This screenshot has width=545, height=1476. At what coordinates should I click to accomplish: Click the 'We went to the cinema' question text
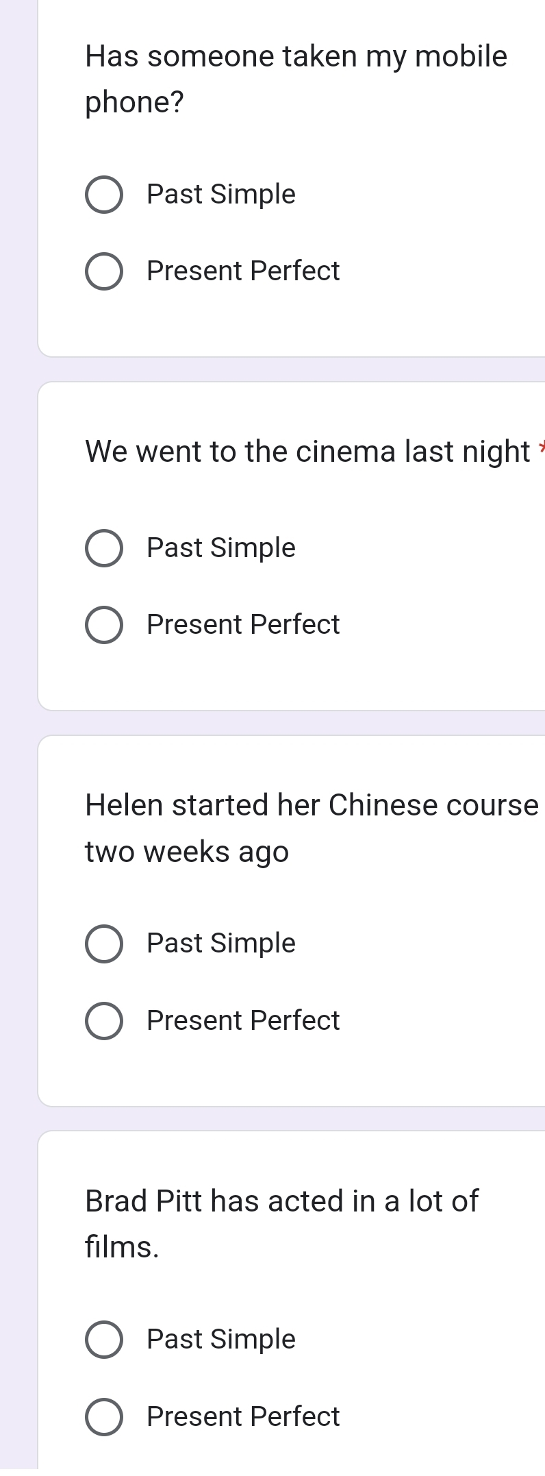tap(307, 452)
